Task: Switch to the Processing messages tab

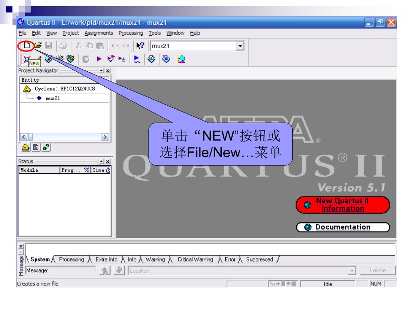Action: (71, 260)
